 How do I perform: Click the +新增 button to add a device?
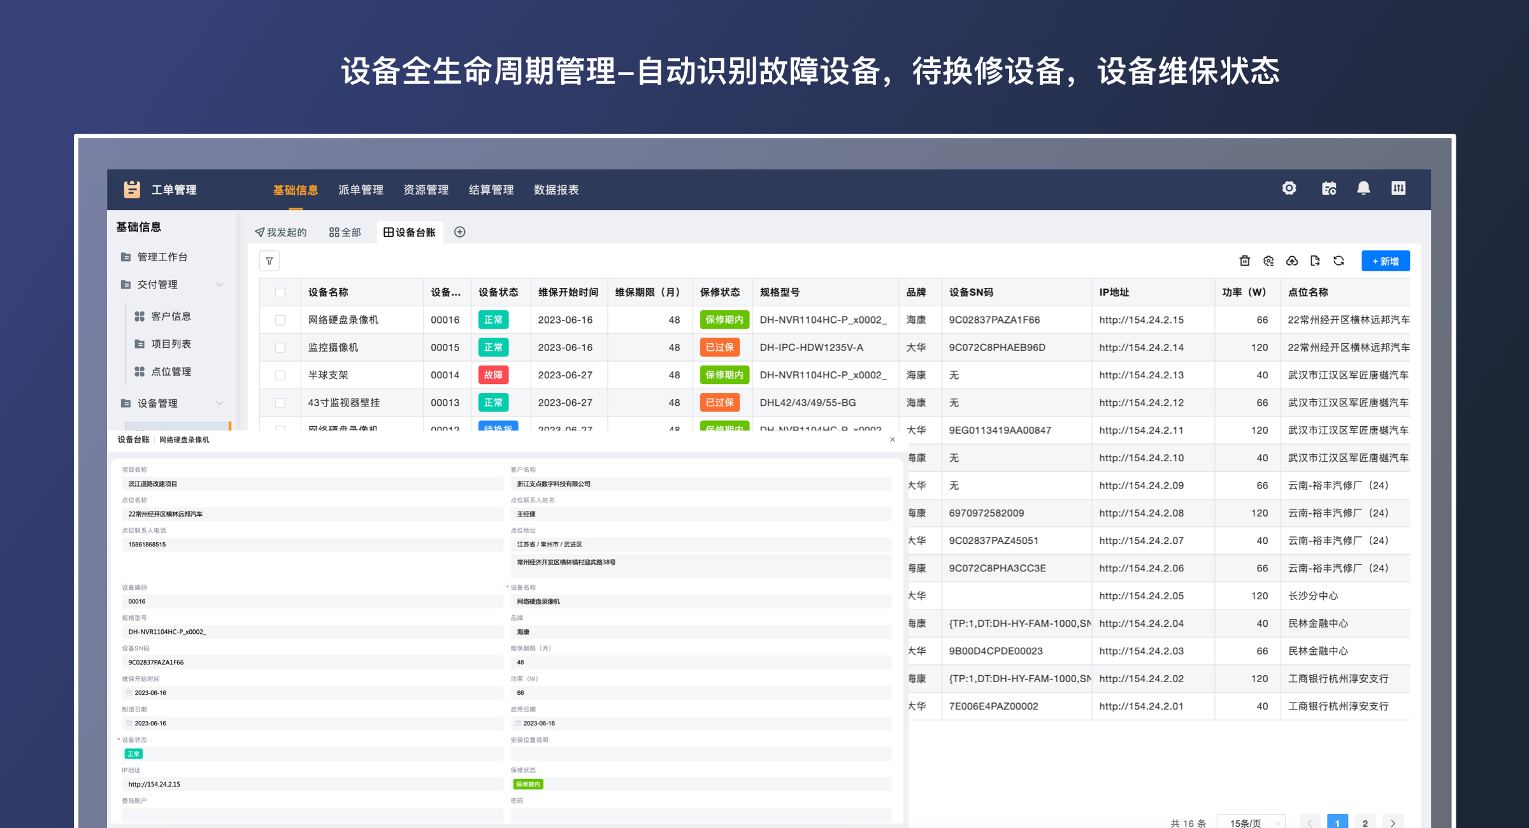[x=1385, y=261]
